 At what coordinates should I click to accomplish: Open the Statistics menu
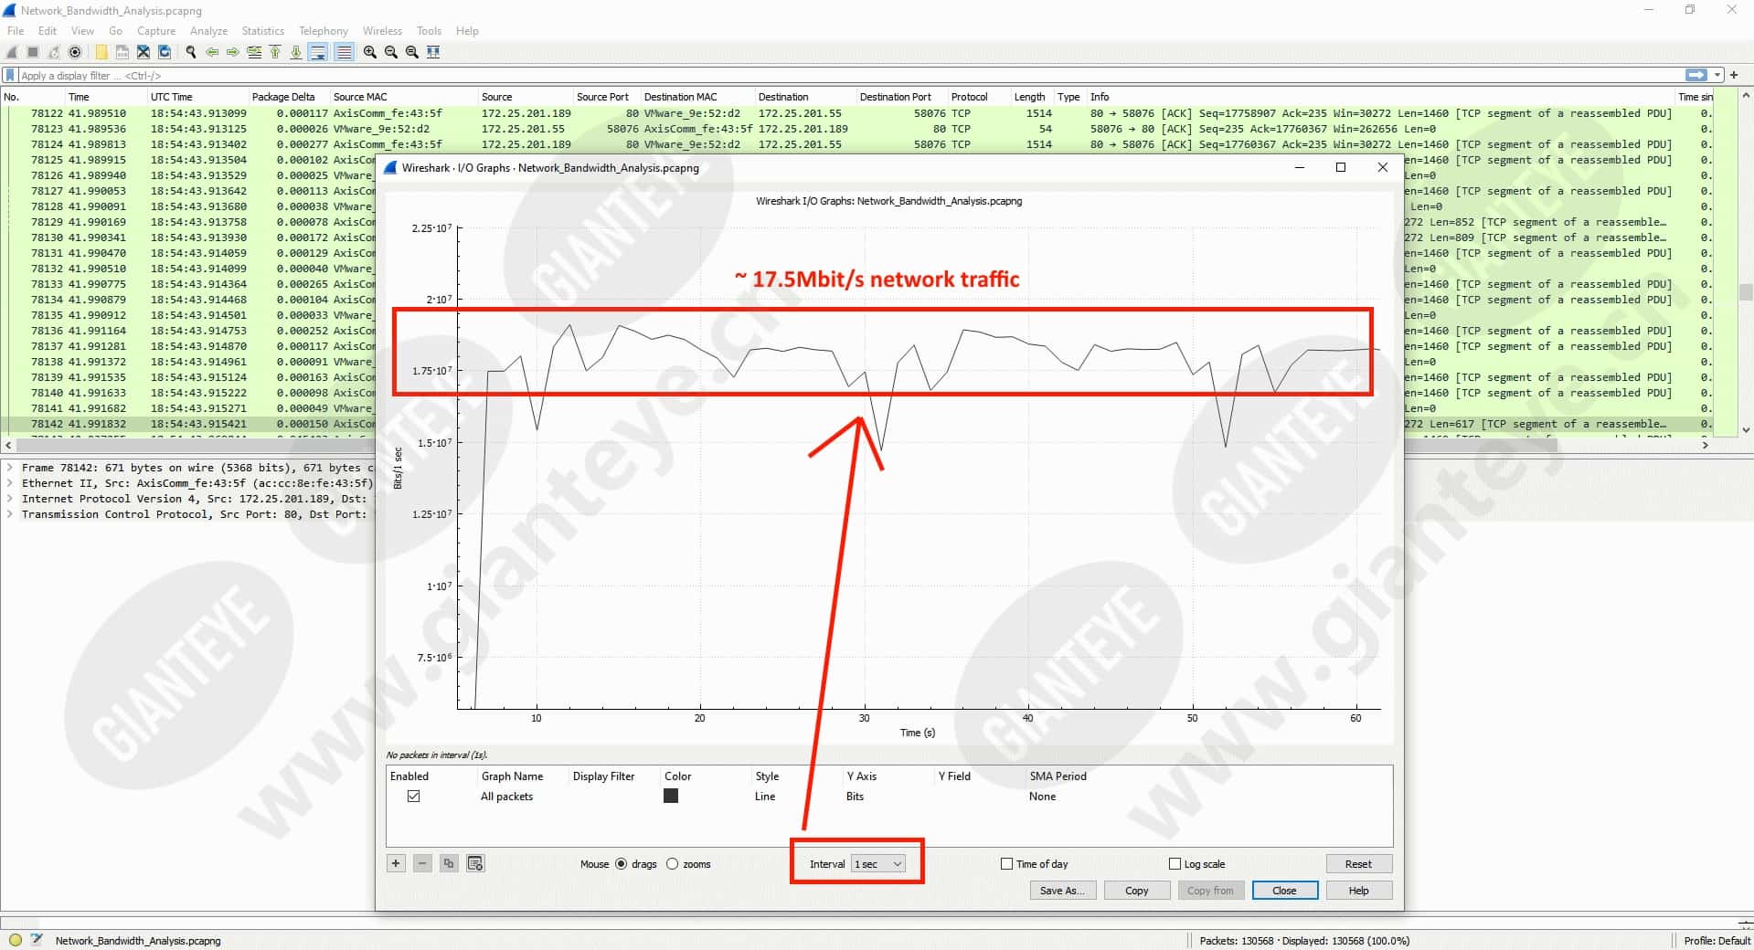[262, 31]
